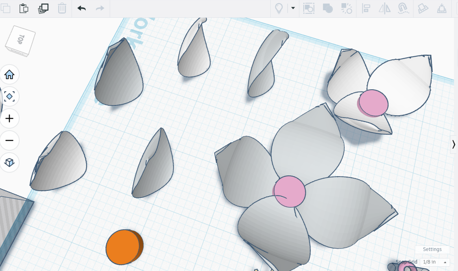Click the Paste clipboard icon
Screen dimensions: 458x271
(x=24, y=8)
